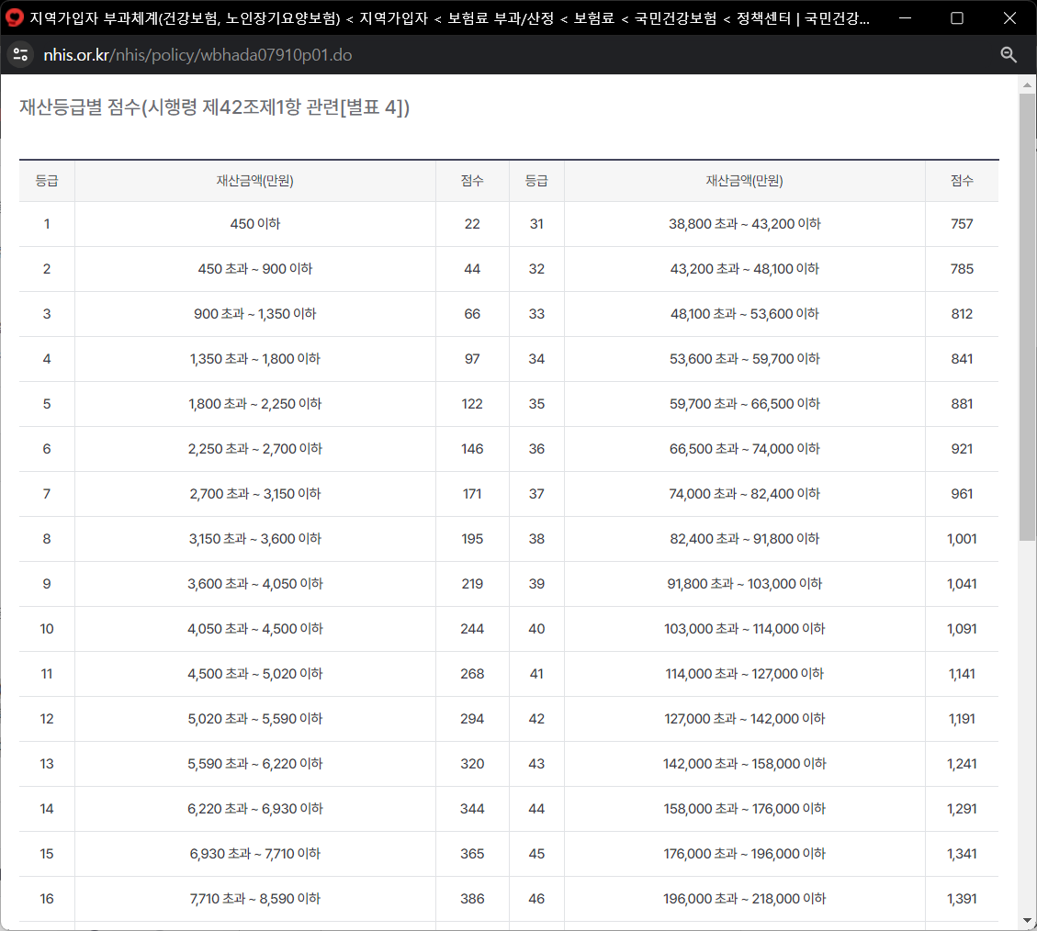Image resolution: width=1037 pixels, height=931 pixels.
Task: Maximize the popup window
Action: pyautogui.click(x=957, y=17)
